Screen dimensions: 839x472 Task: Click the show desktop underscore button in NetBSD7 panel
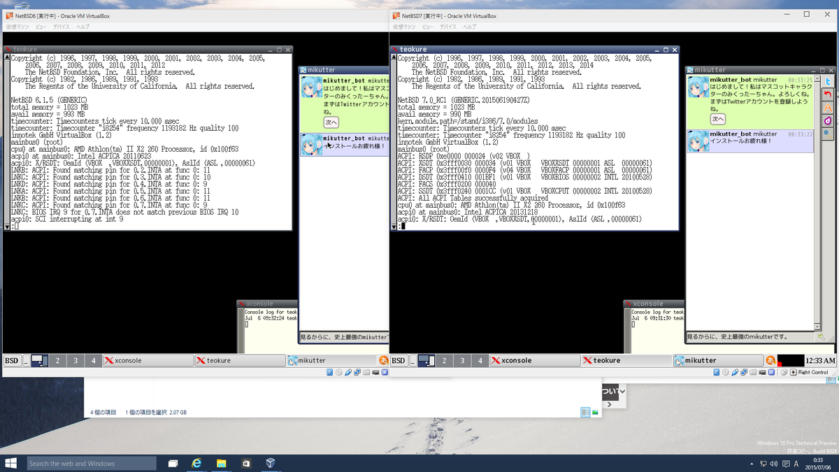point(413,361)
